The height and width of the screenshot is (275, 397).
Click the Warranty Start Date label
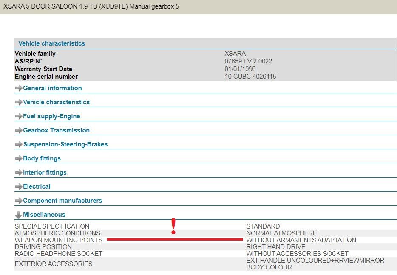[43, 69]
